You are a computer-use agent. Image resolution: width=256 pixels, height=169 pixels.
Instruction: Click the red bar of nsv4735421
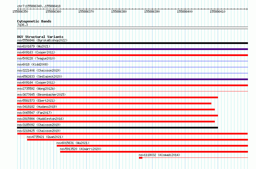(137, 140)
